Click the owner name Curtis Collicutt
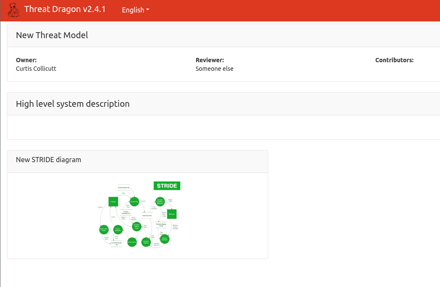440x287 pixels. click(x=36, y=69)
